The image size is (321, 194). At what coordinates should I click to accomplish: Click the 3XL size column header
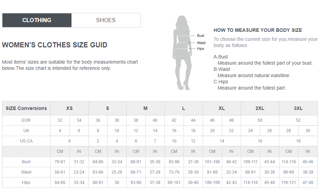point(298,108)
